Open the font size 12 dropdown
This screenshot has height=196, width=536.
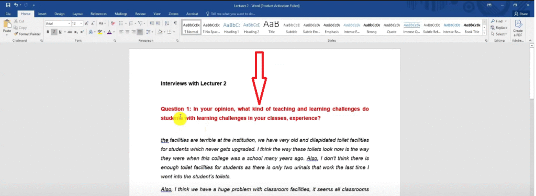point(81,23)
